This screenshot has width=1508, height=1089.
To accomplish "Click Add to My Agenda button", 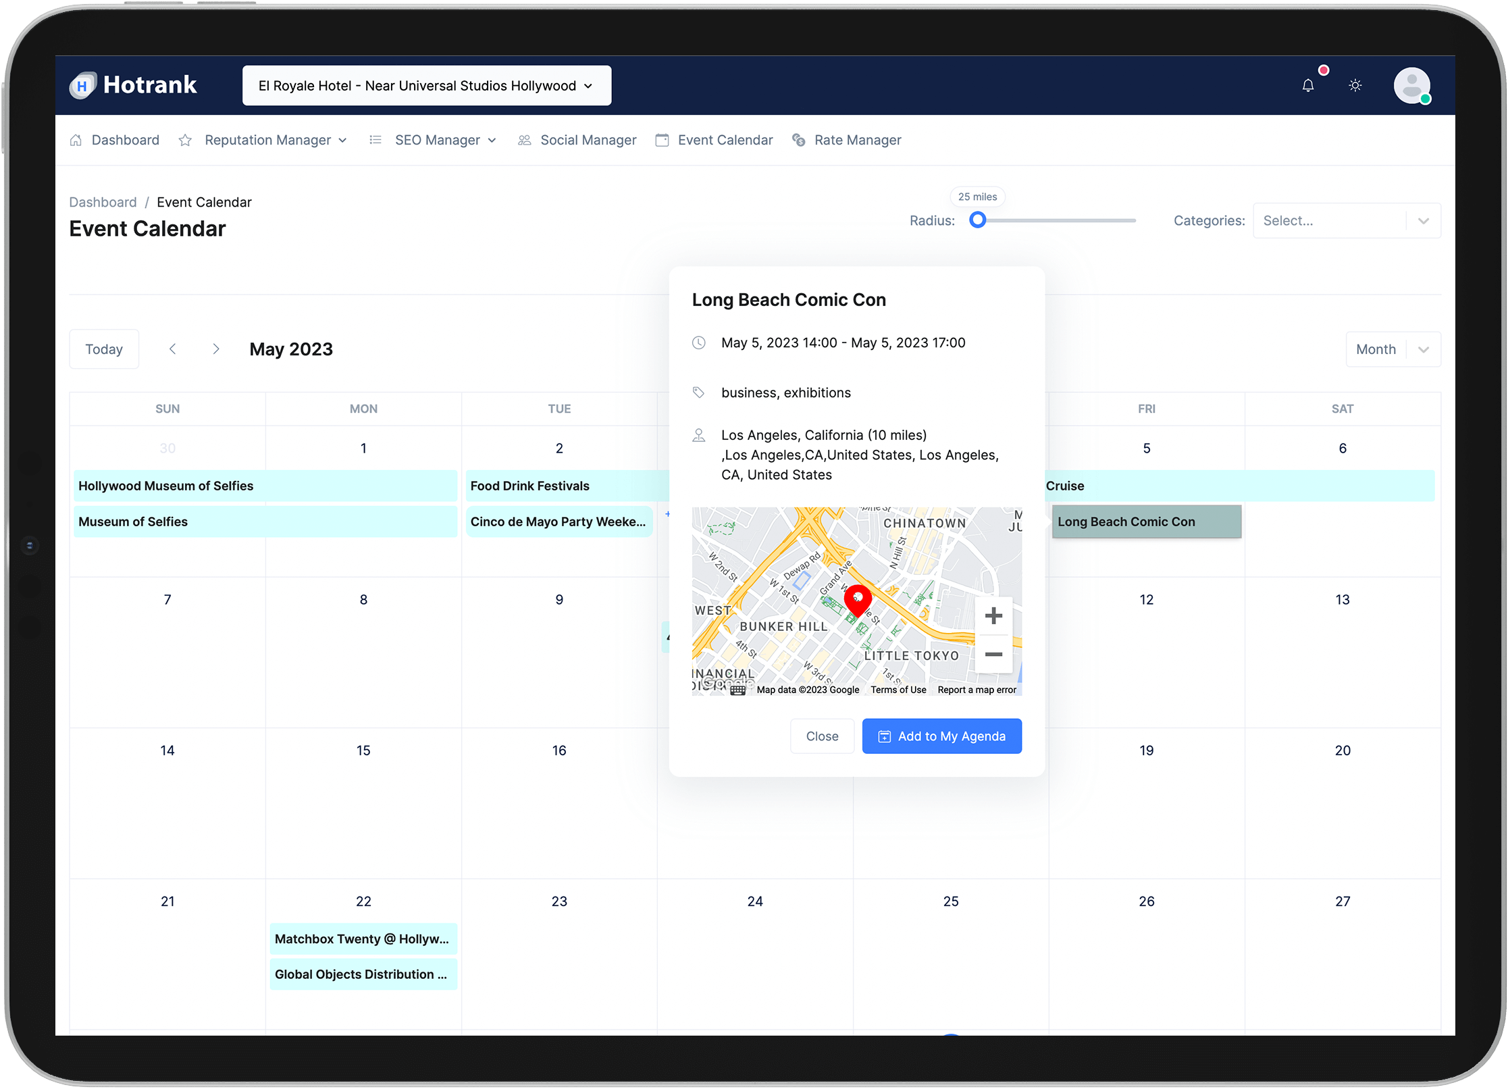I will tap(941, 736).
